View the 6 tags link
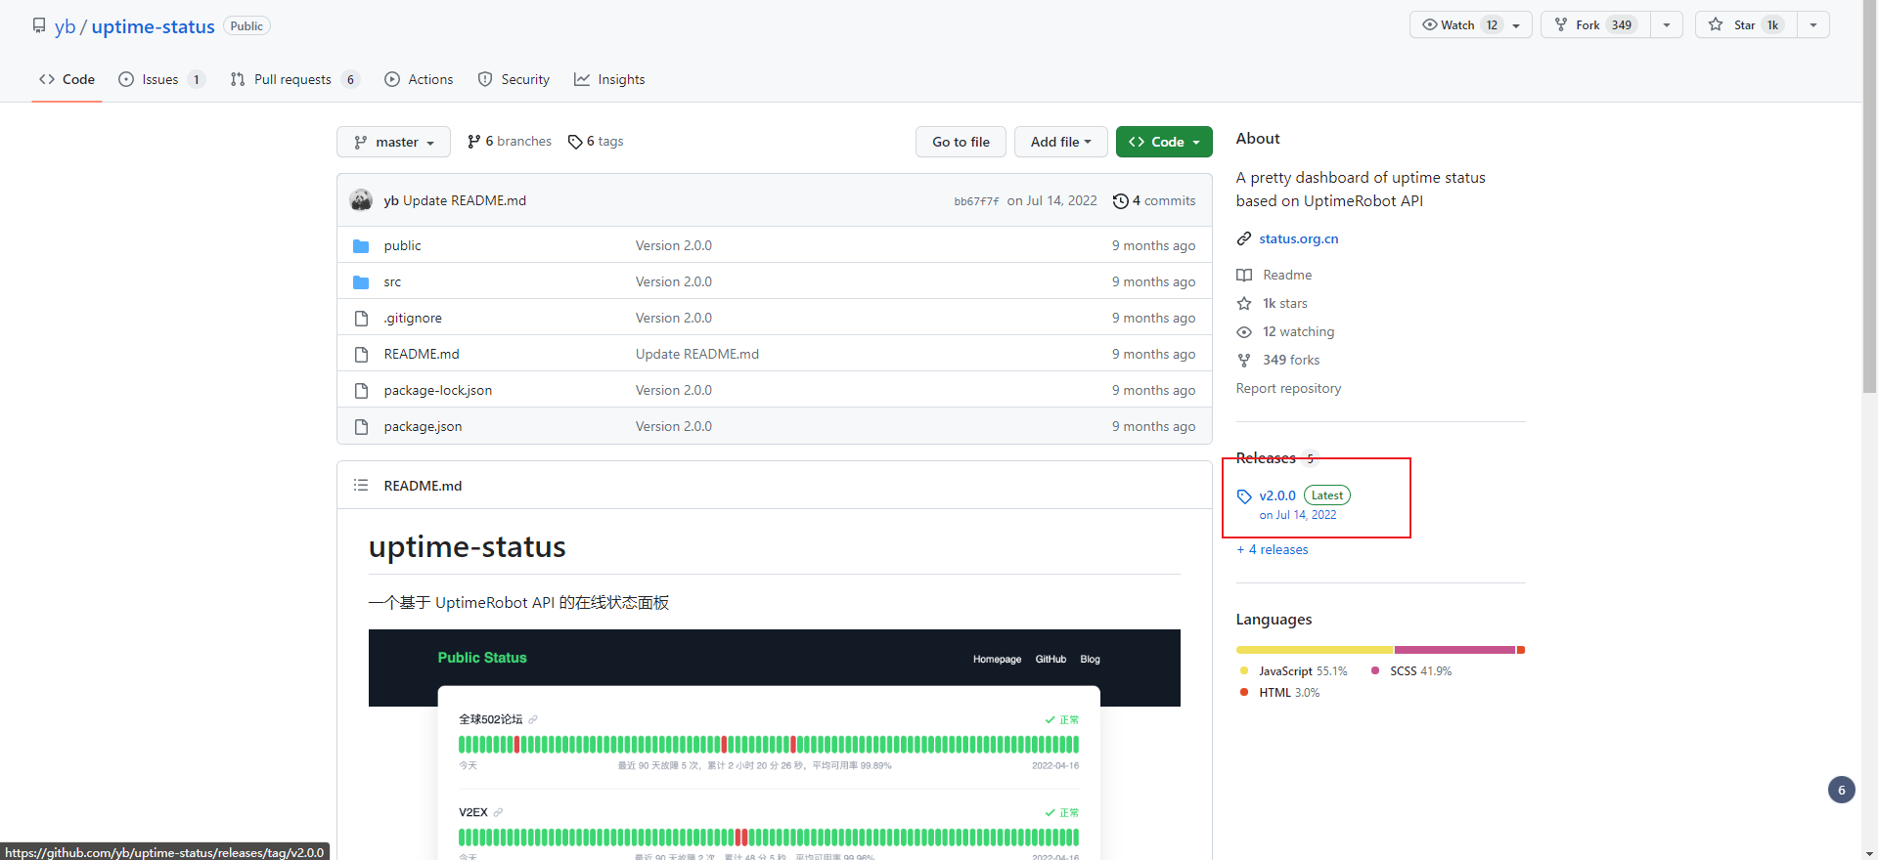Viewport: 1878px width, 860px height. [596, 142]
